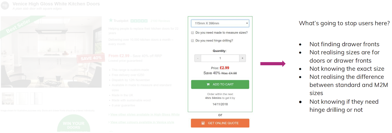The height and width of the screenshot is (133, 392).
Task: Open the 2100 Reviews link
Action: (160, 21)
